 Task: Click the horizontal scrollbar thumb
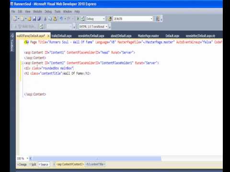tap(97, 158)
